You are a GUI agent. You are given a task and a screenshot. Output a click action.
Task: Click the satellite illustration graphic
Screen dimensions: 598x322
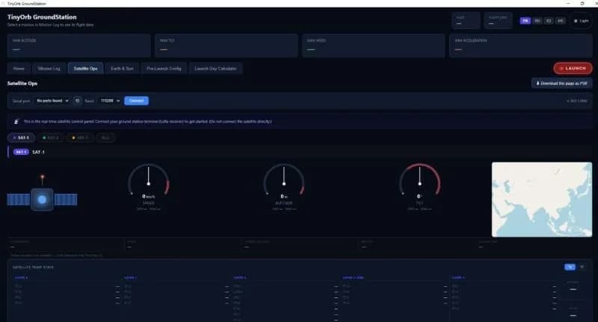(42, 195)
